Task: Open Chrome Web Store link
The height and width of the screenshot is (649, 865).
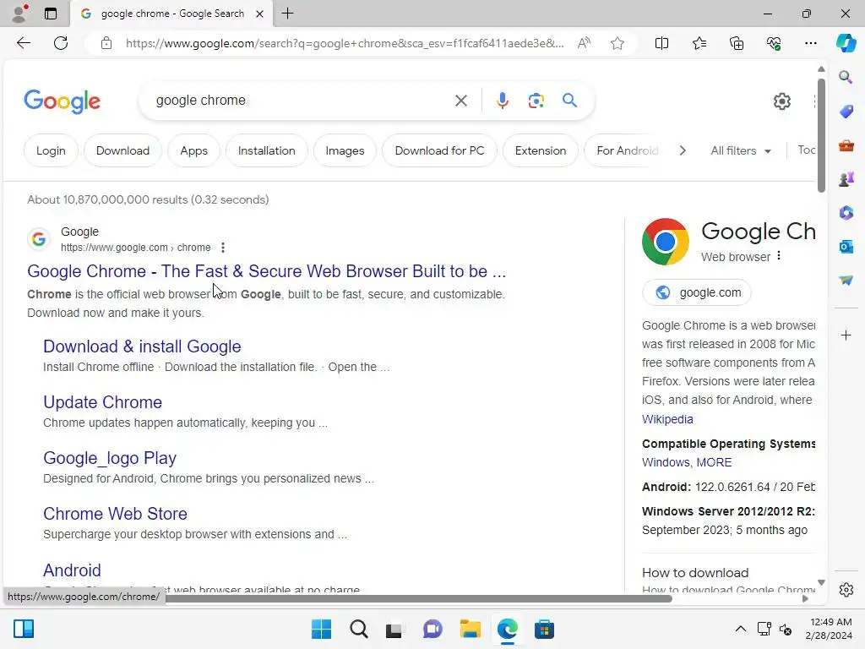Action: [x=115, y=514]
